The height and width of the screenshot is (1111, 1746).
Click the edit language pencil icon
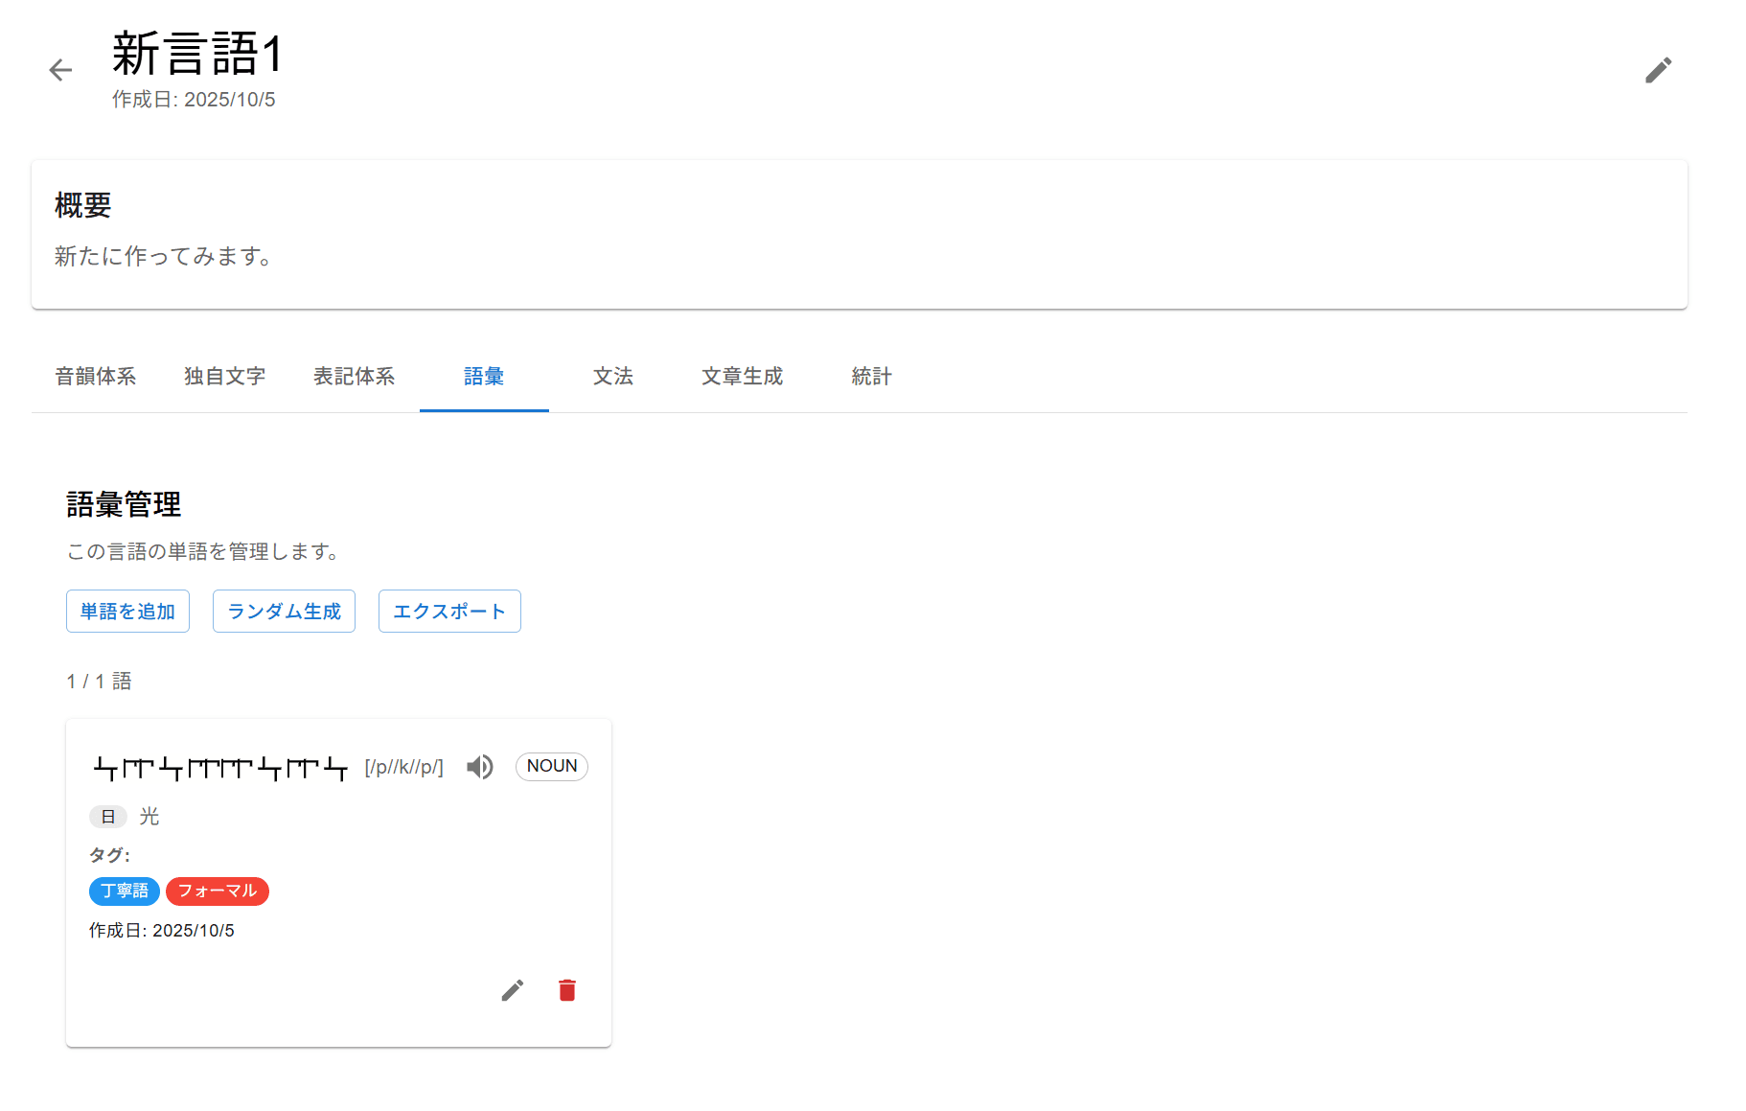[1658, 70]
